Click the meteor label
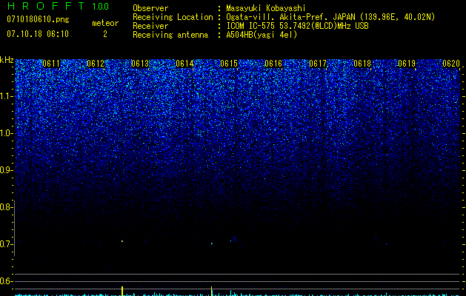The height and width of the screenshot is (296, 466). pos(105,23)
